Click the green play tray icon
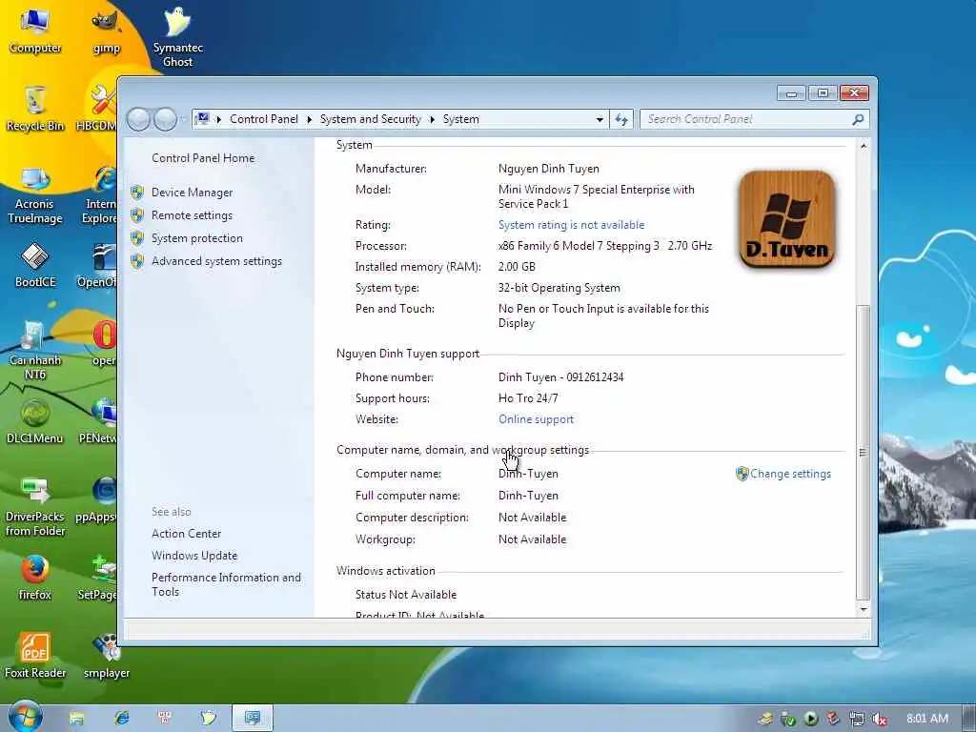The image size is (976, 732). click(x=810, y=719)
